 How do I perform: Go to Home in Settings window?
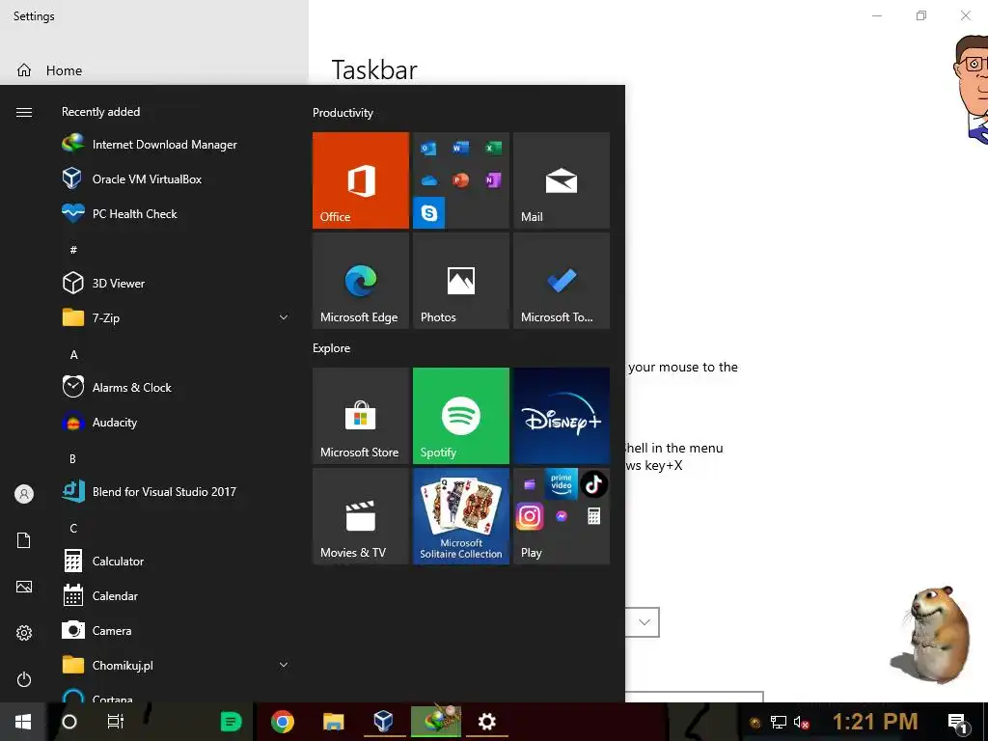(x=50, y=70)
